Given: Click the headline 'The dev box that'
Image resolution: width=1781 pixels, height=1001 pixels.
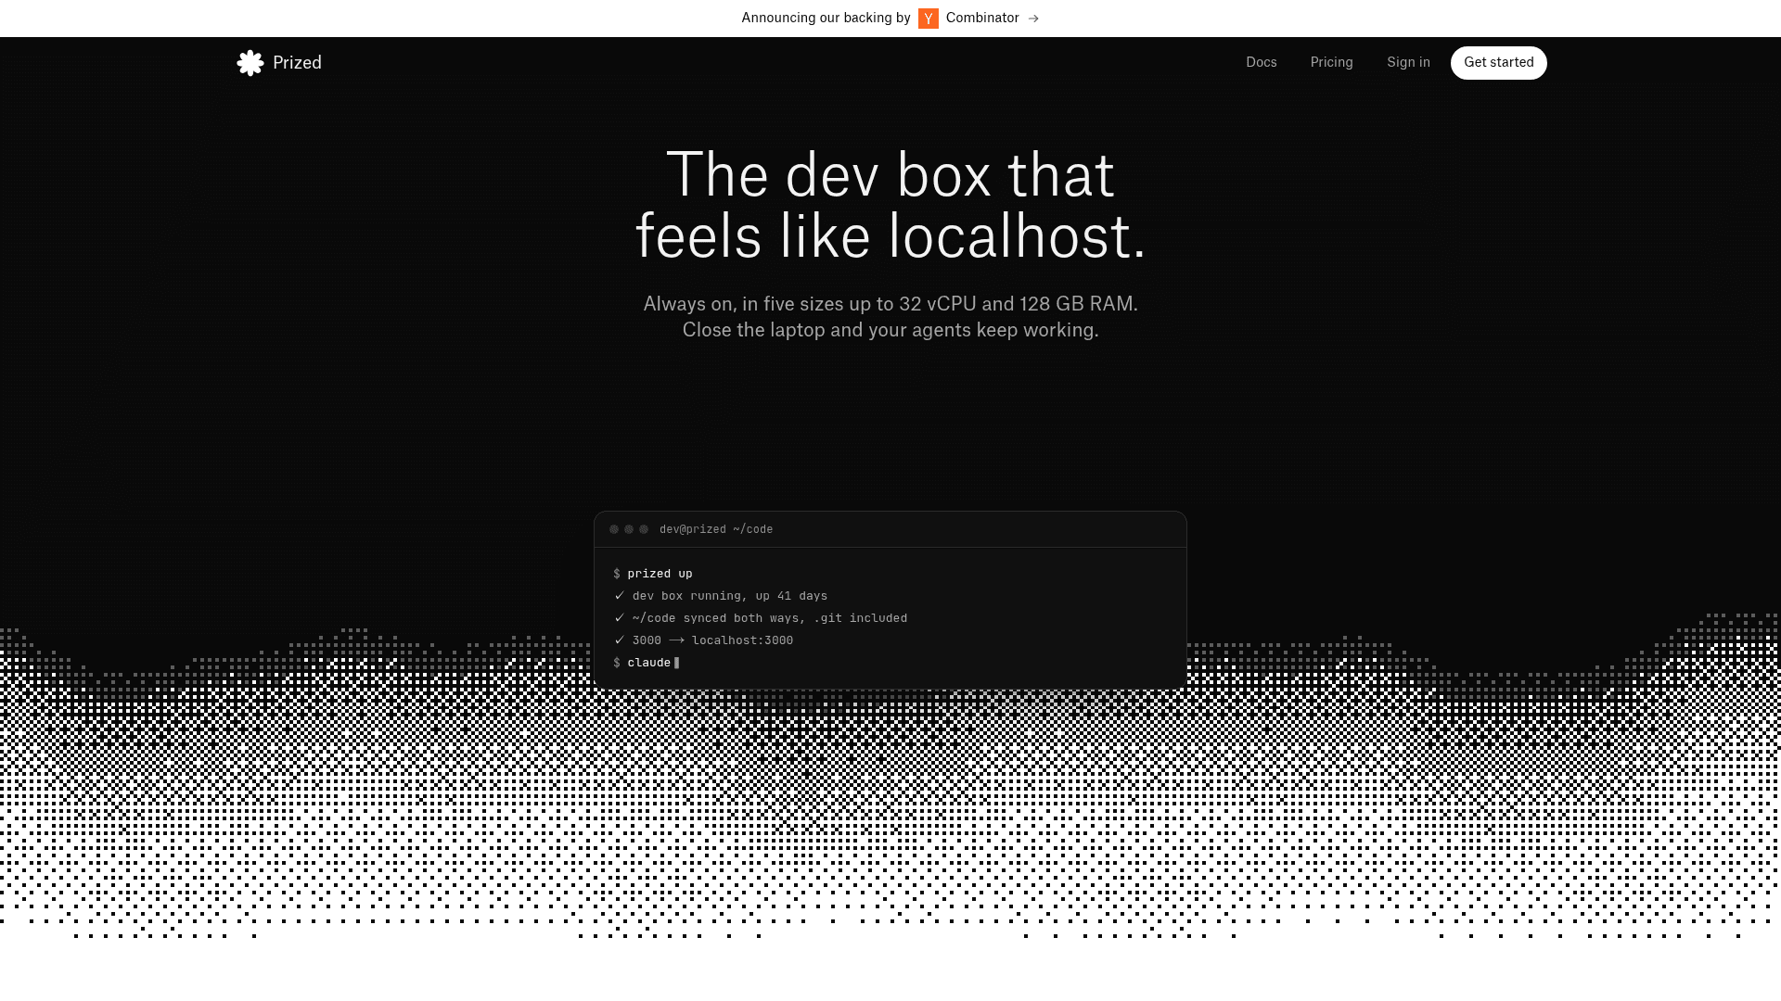Looking at the screenshot, I should [890, 175].
